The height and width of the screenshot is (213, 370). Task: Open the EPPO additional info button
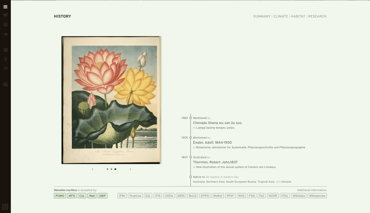click(205, 196)
